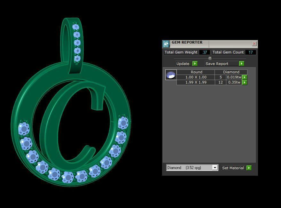Click the GEM REPORTER title bar
This screenshot has height=208, width=281.
coord(210,44)
